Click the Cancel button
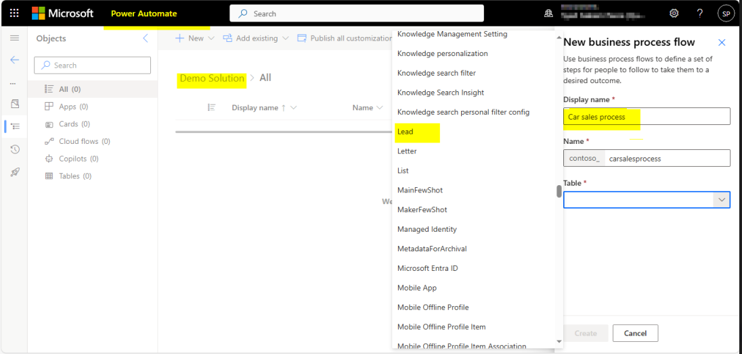This screenshot has width=742, height=354. pos(635,333)
